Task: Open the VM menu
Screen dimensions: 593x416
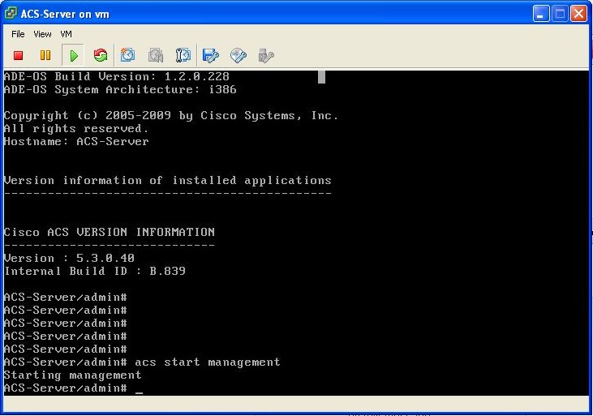Action: pos(67,34)
